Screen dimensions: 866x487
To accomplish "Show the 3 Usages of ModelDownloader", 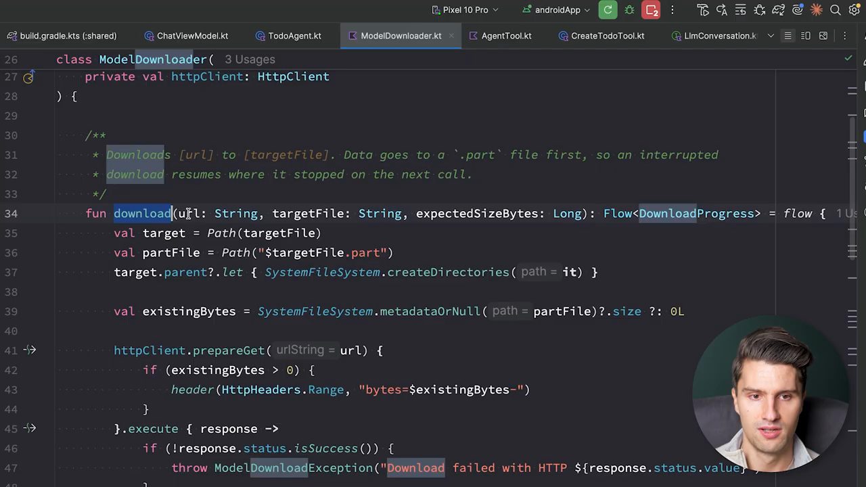I will [250, 60].
